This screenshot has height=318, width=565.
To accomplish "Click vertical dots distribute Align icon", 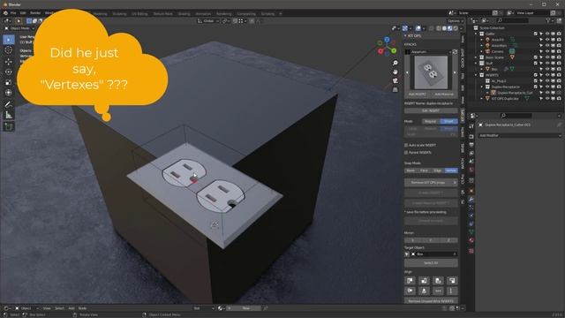I will tap(452, 291).
